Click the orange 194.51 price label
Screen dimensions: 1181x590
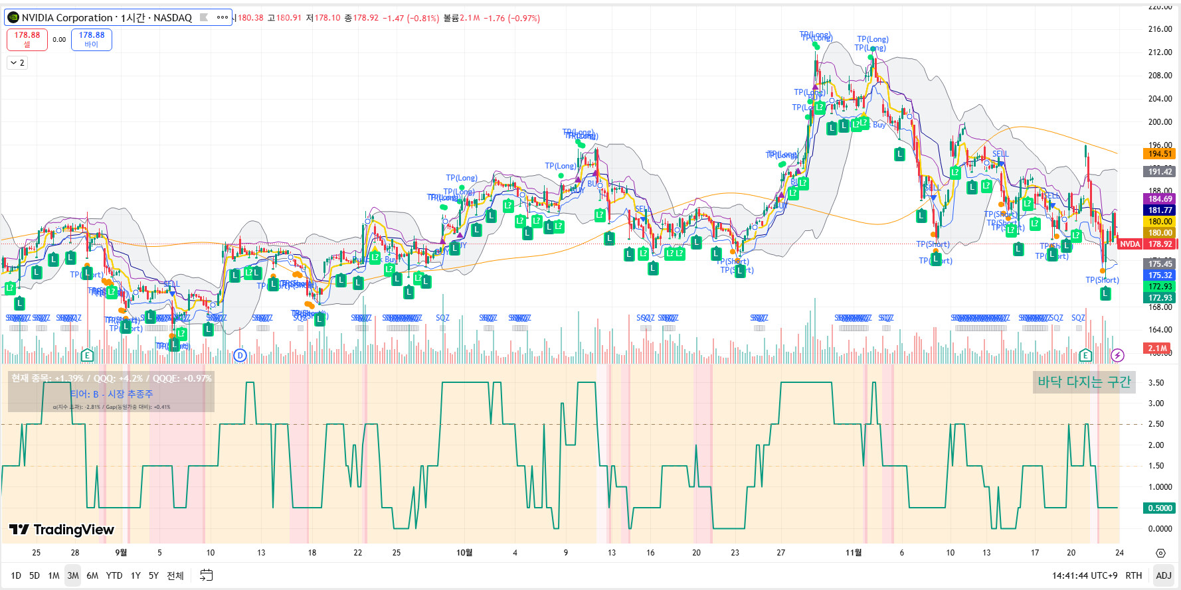1160,154
